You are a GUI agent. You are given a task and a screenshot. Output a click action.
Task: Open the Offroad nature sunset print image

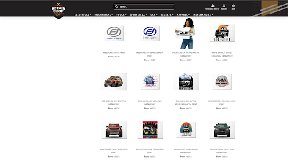tap(186, 130)
